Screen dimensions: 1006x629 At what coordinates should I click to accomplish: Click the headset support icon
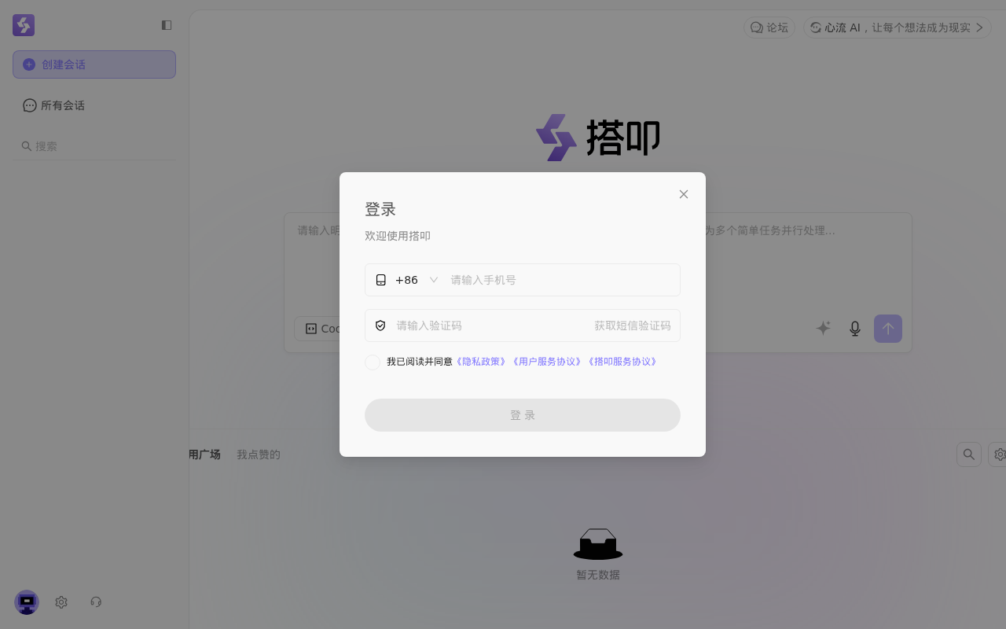pyautogui.click(x=96, y=602)
